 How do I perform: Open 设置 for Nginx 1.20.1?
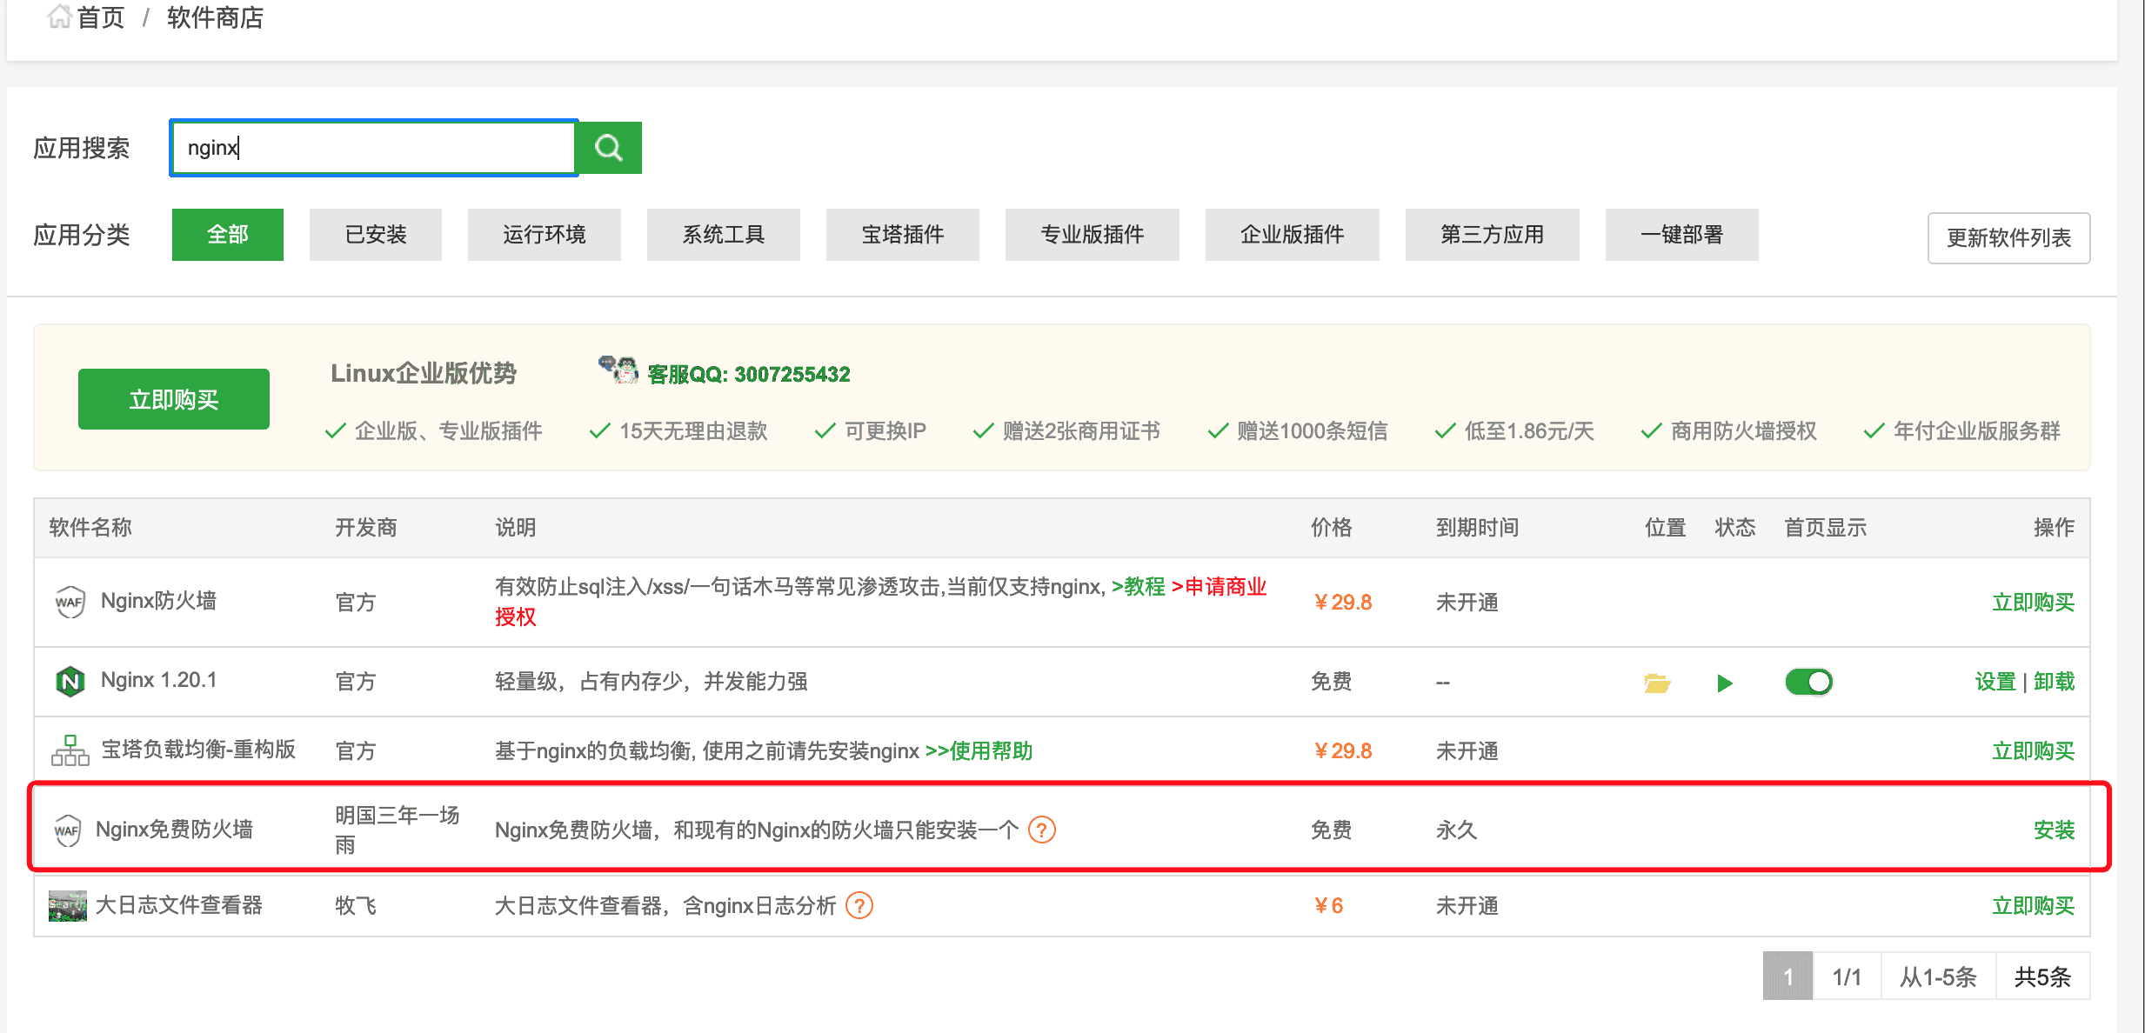pos(1995,682)
